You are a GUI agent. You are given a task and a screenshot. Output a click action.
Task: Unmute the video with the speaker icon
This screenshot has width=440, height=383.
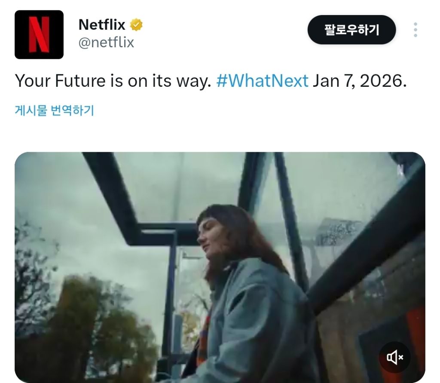click(394, 357)
